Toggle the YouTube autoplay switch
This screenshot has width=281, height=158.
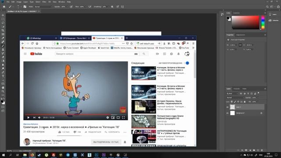tap(187, 63)
